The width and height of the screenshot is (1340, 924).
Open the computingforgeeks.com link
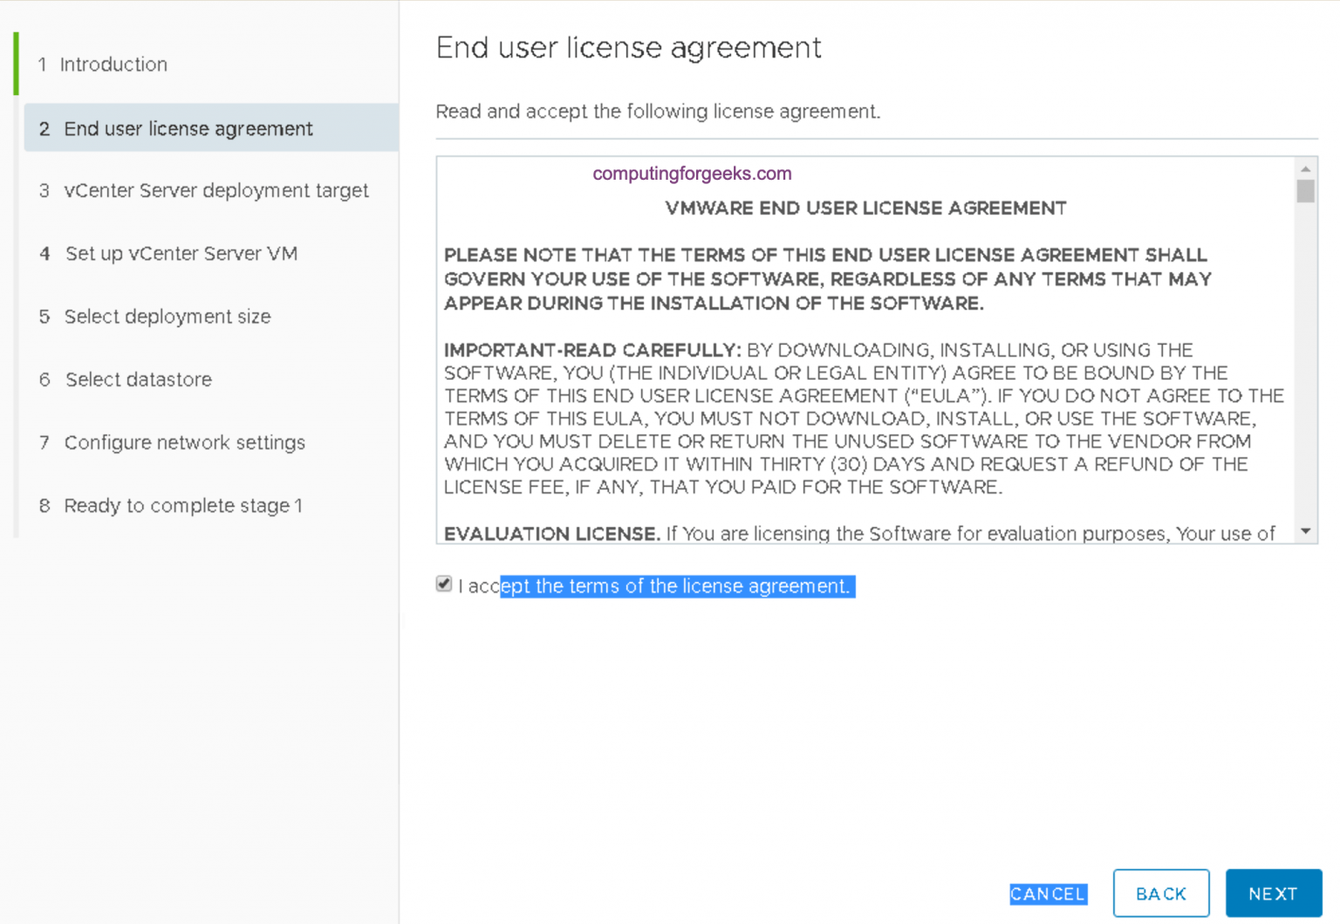(691, 173)
